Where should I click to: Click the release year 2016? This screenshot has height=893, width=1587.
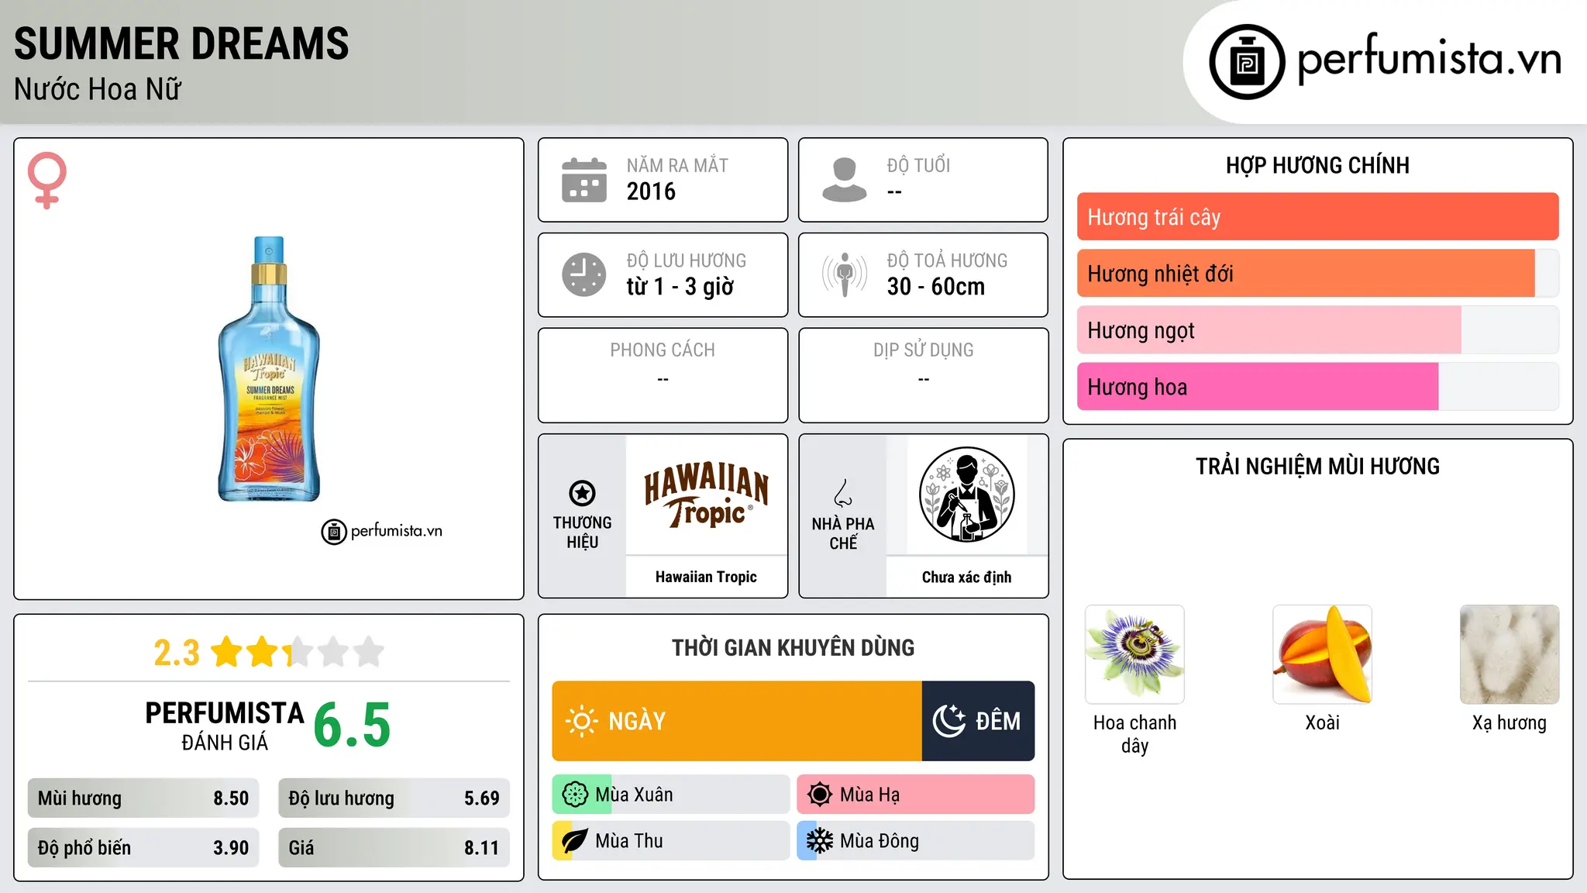coord(651,191)
